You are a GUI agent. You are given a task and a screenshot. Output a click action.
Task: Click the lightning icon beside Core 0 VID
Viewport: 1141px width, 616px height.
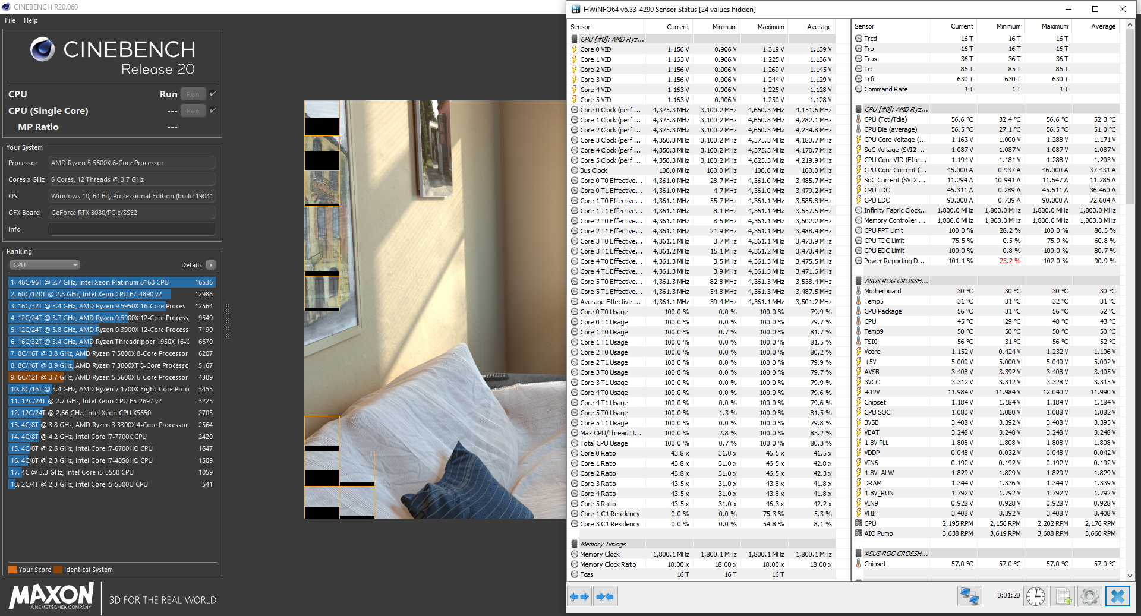(x=575, y=49)
